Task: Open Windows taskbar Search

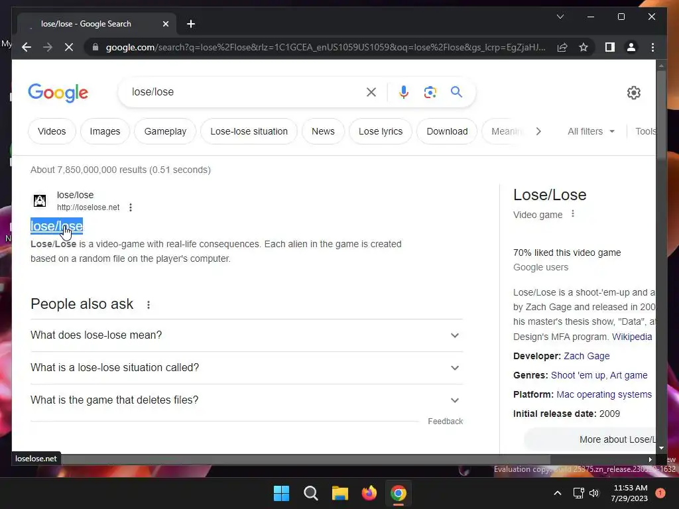Action: pos(310,493)
